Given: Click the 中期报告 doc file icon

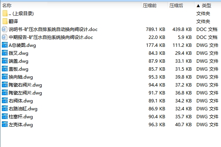Looking at the screenshot, I should tap(5, 37).
